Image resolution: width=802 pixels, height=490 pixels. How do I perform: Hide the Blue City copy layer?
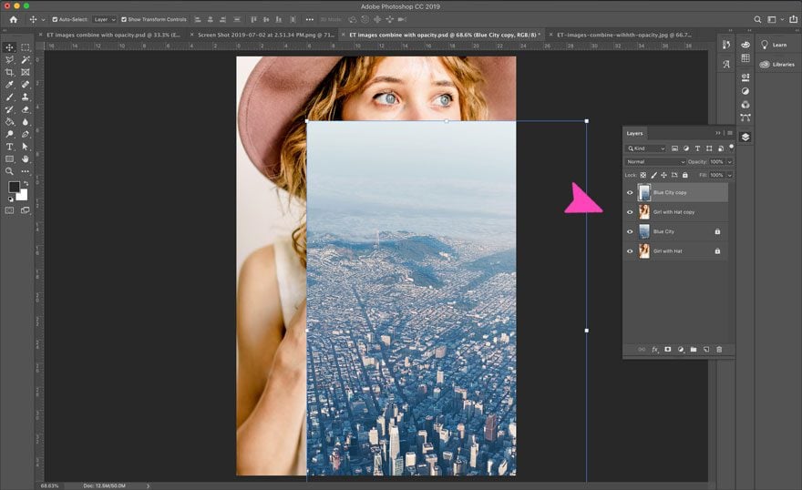(630, 192)
